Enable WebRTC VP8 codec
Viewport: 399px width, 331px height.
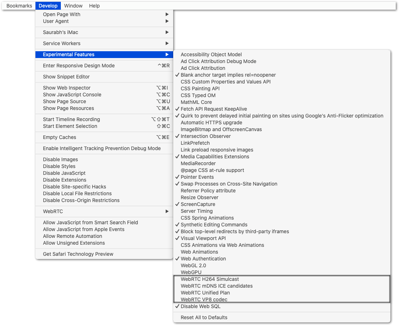[282, 300]
